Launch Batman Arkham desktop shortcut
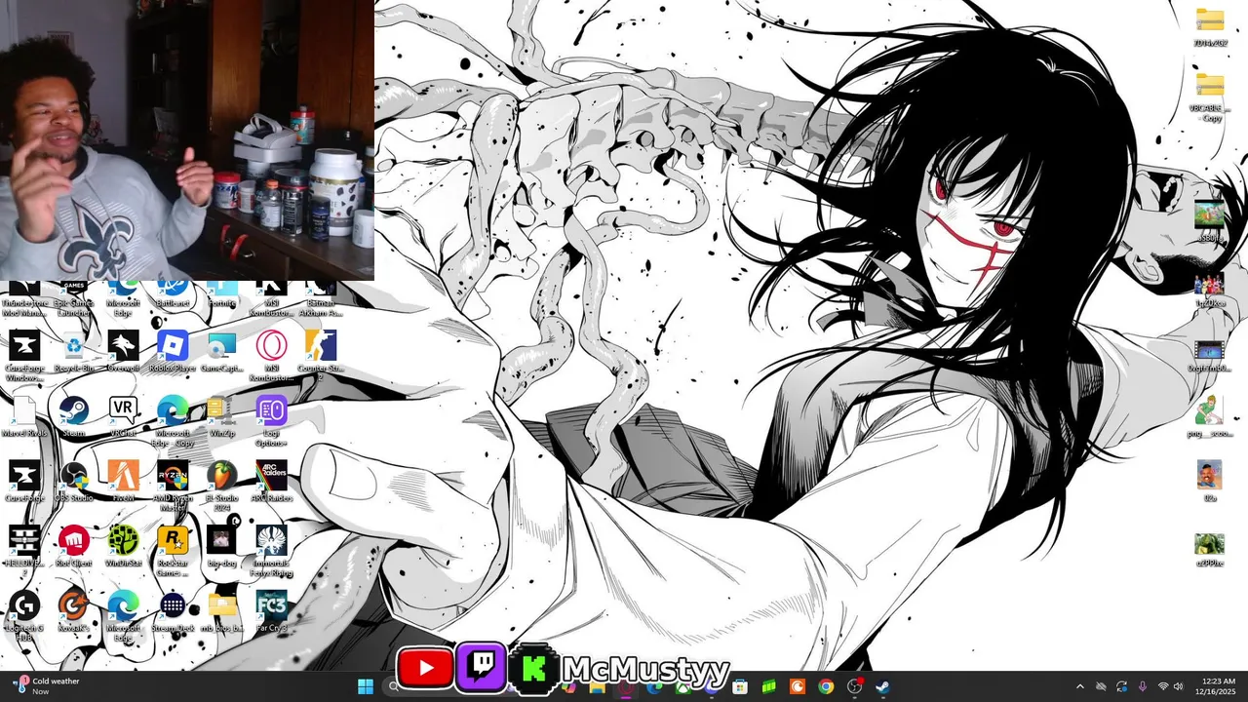The height and width of the screenshot is (702, 1248). (x=321, y=297)
